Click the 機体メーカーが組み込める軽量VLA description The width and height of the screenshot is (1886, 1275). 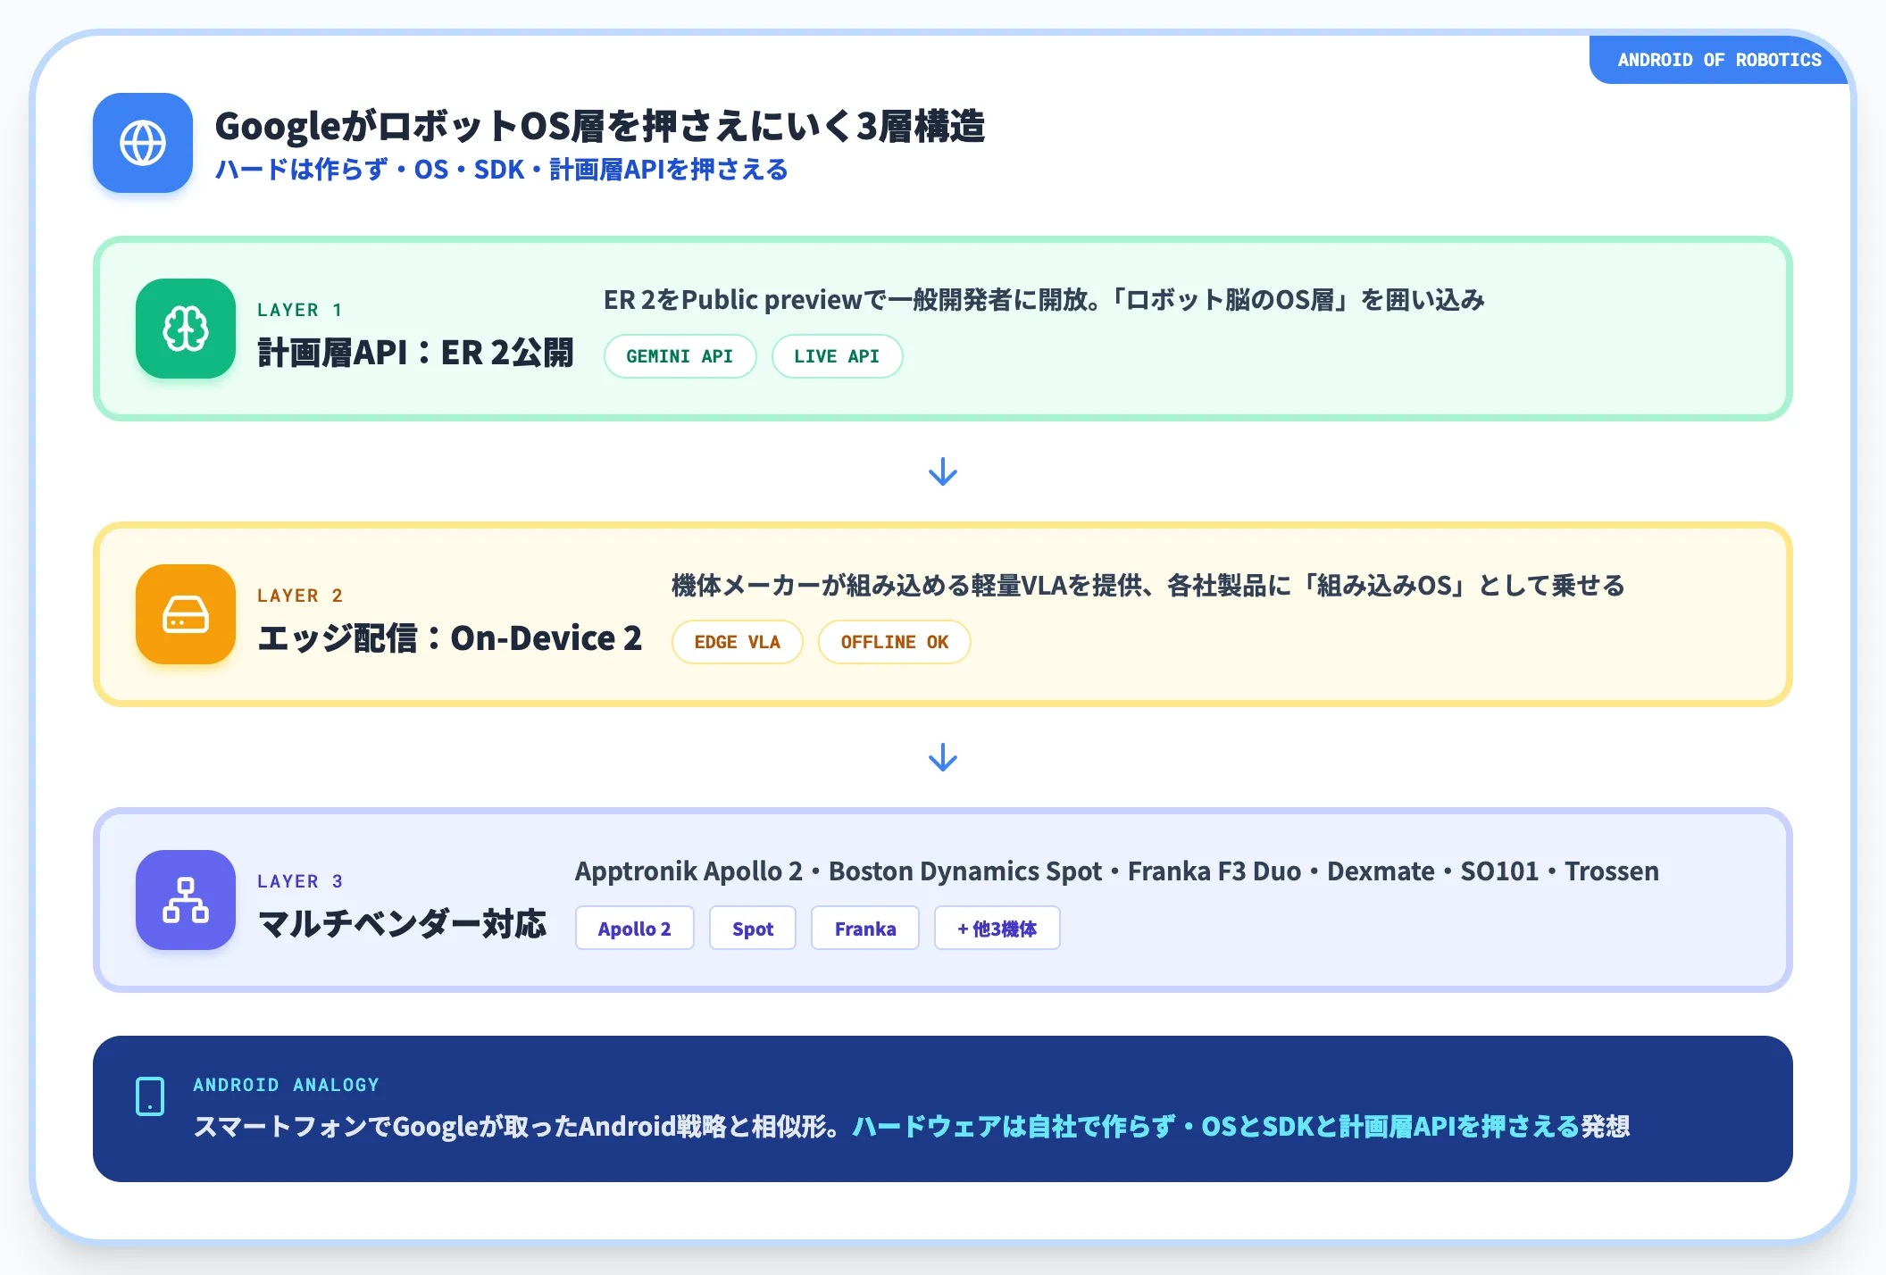pyautogui.click(x=1147, y=586)
